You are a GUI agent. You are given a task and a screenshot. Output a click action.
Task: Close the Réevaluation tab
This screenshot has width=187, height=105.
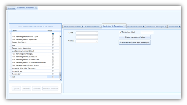click(x=179, y=27)
